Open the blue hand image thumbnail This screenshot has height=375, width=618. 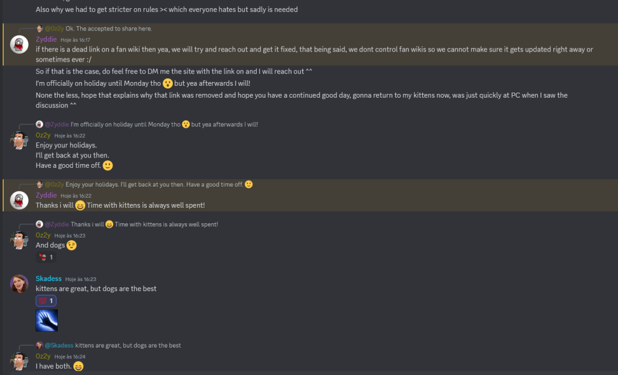point(47,320)
